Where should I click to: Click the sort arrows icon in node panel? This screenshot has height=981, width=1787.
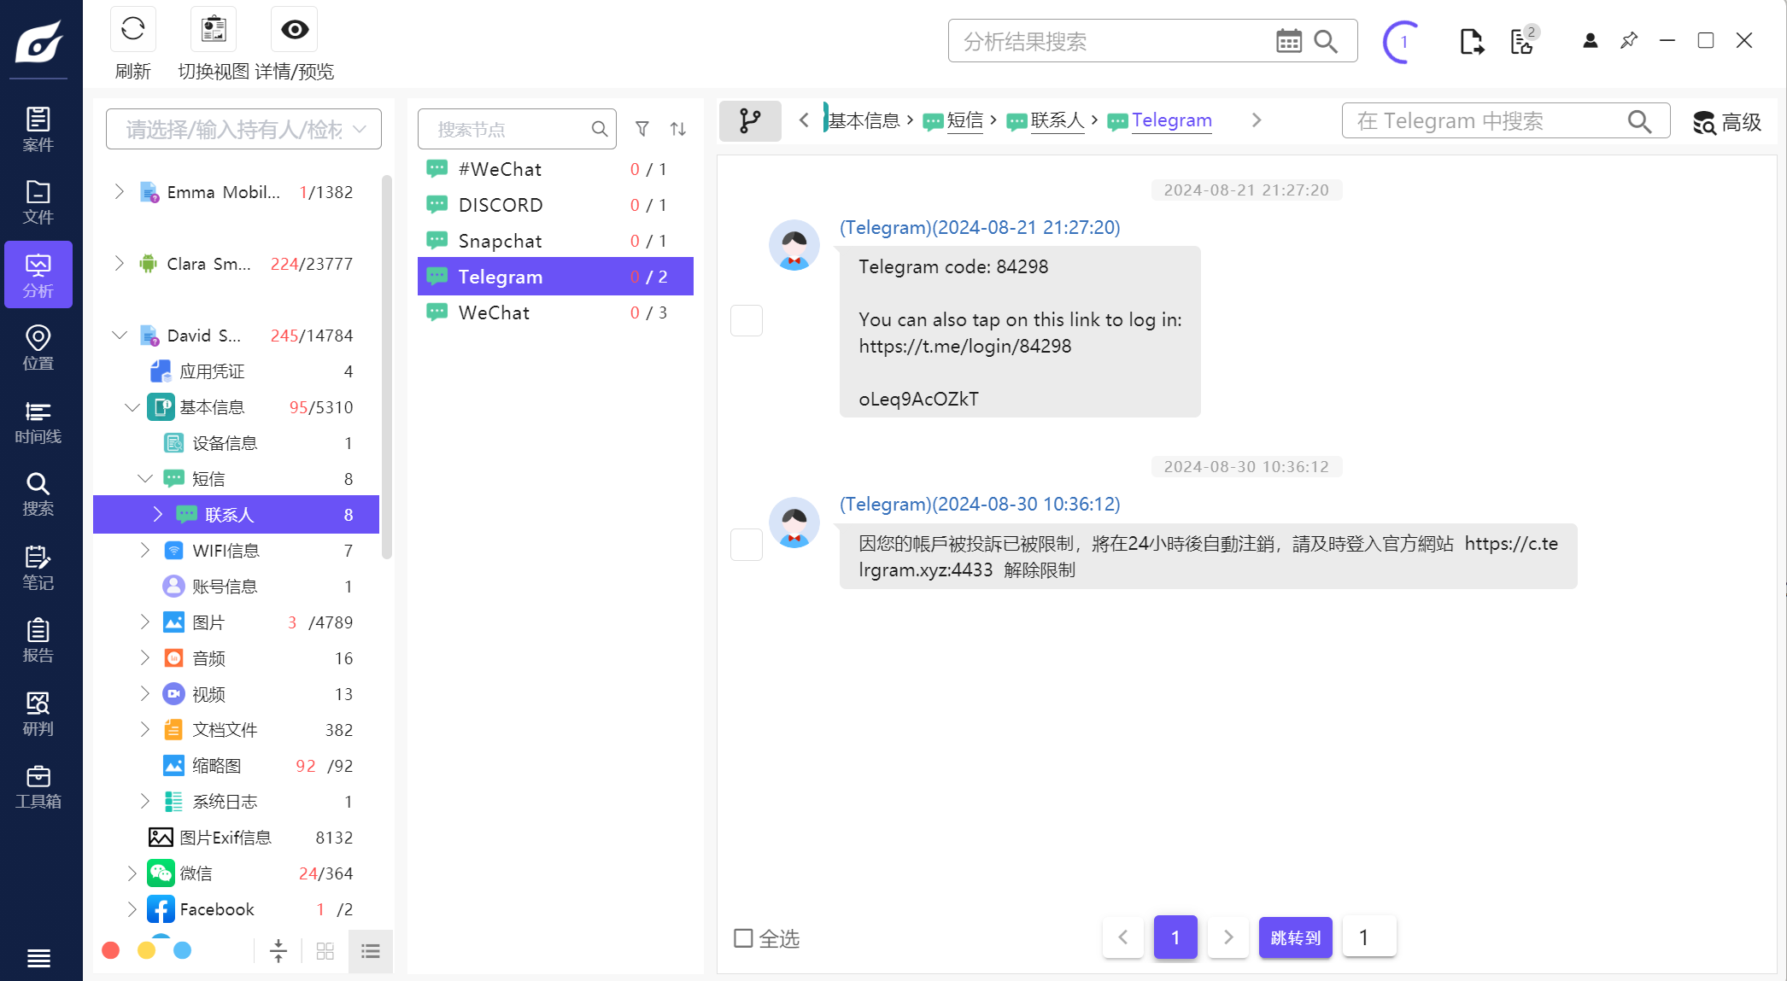pos(678,129)
